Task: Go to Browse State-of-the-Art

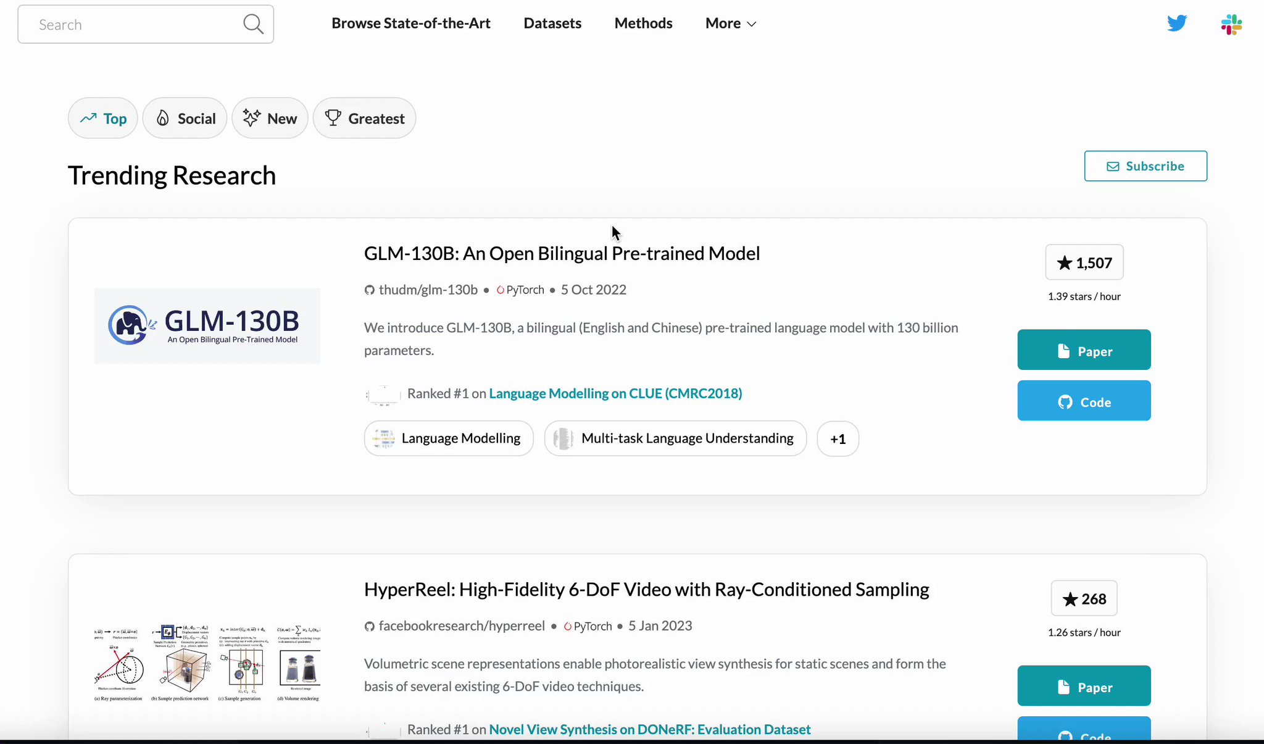Action: [411, 23]
